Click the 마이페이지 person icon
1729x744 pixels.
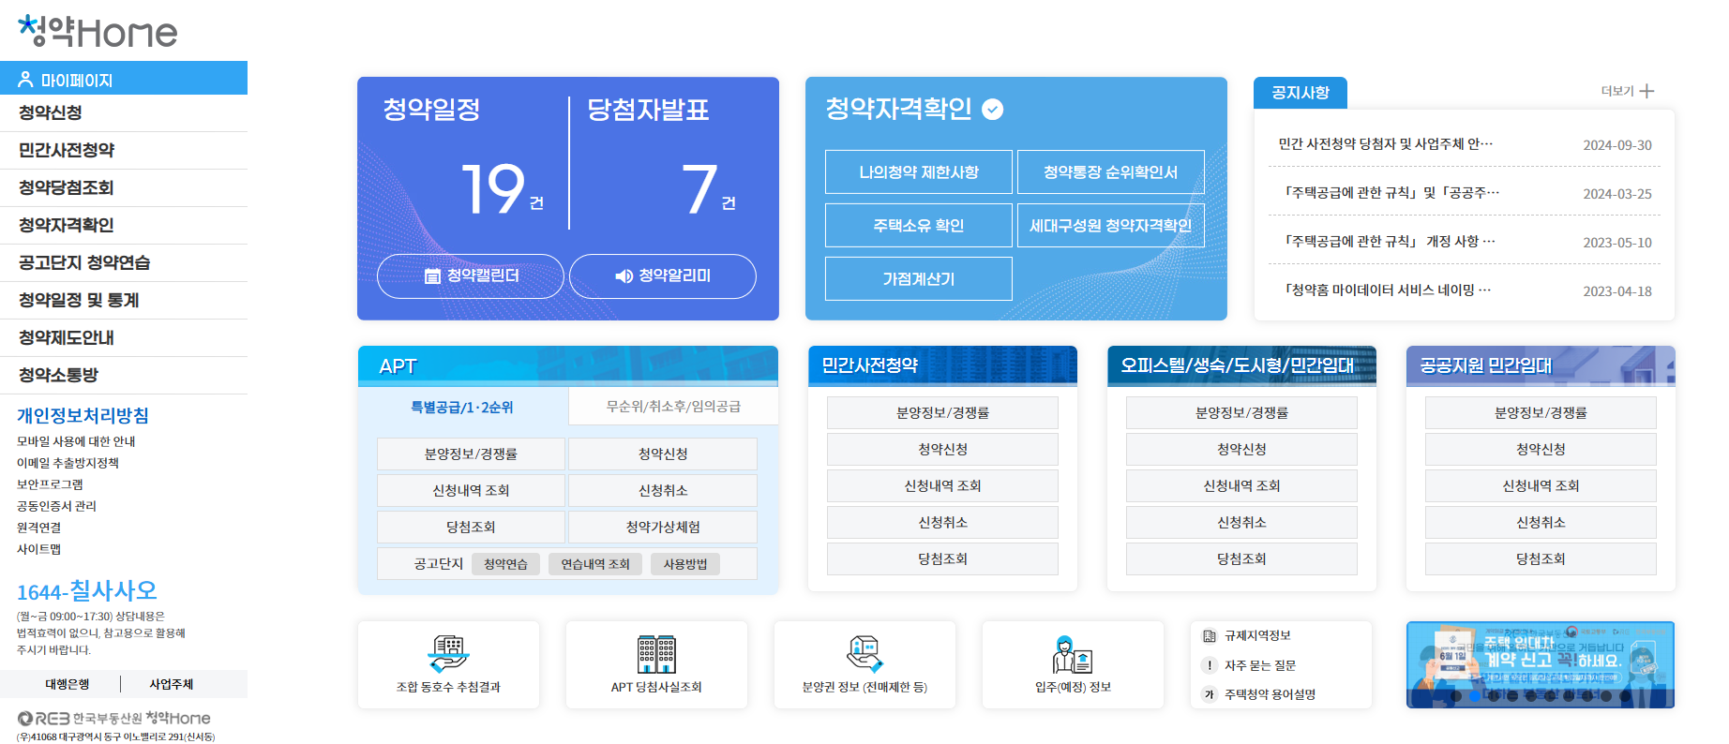[25, 80]
